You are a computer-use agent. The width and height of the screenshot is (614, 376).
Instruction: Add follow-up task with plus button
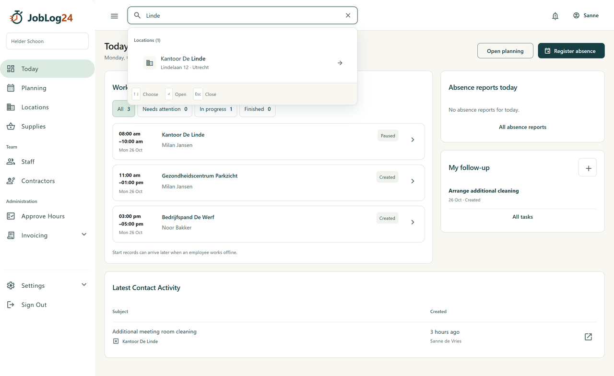point(588,167)
